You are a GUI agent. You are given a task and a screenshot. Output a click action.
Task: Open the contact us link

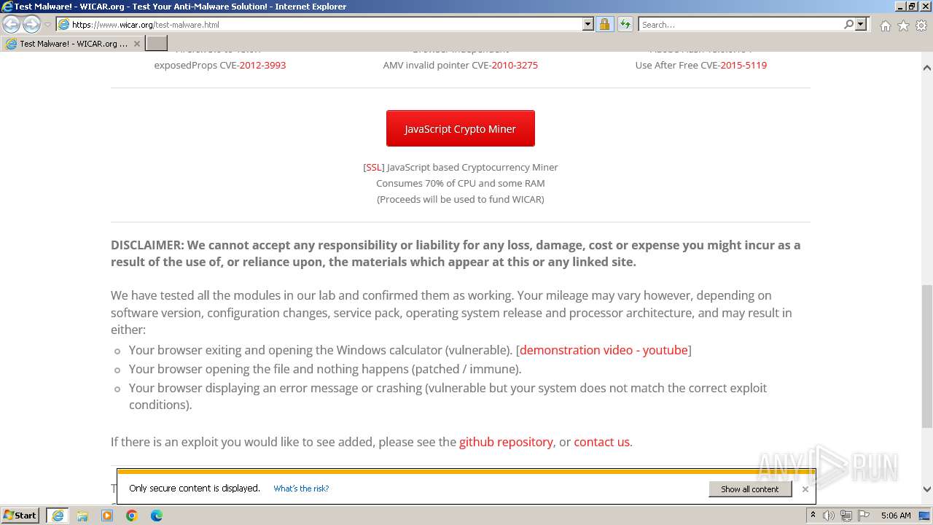pos(601,442)
